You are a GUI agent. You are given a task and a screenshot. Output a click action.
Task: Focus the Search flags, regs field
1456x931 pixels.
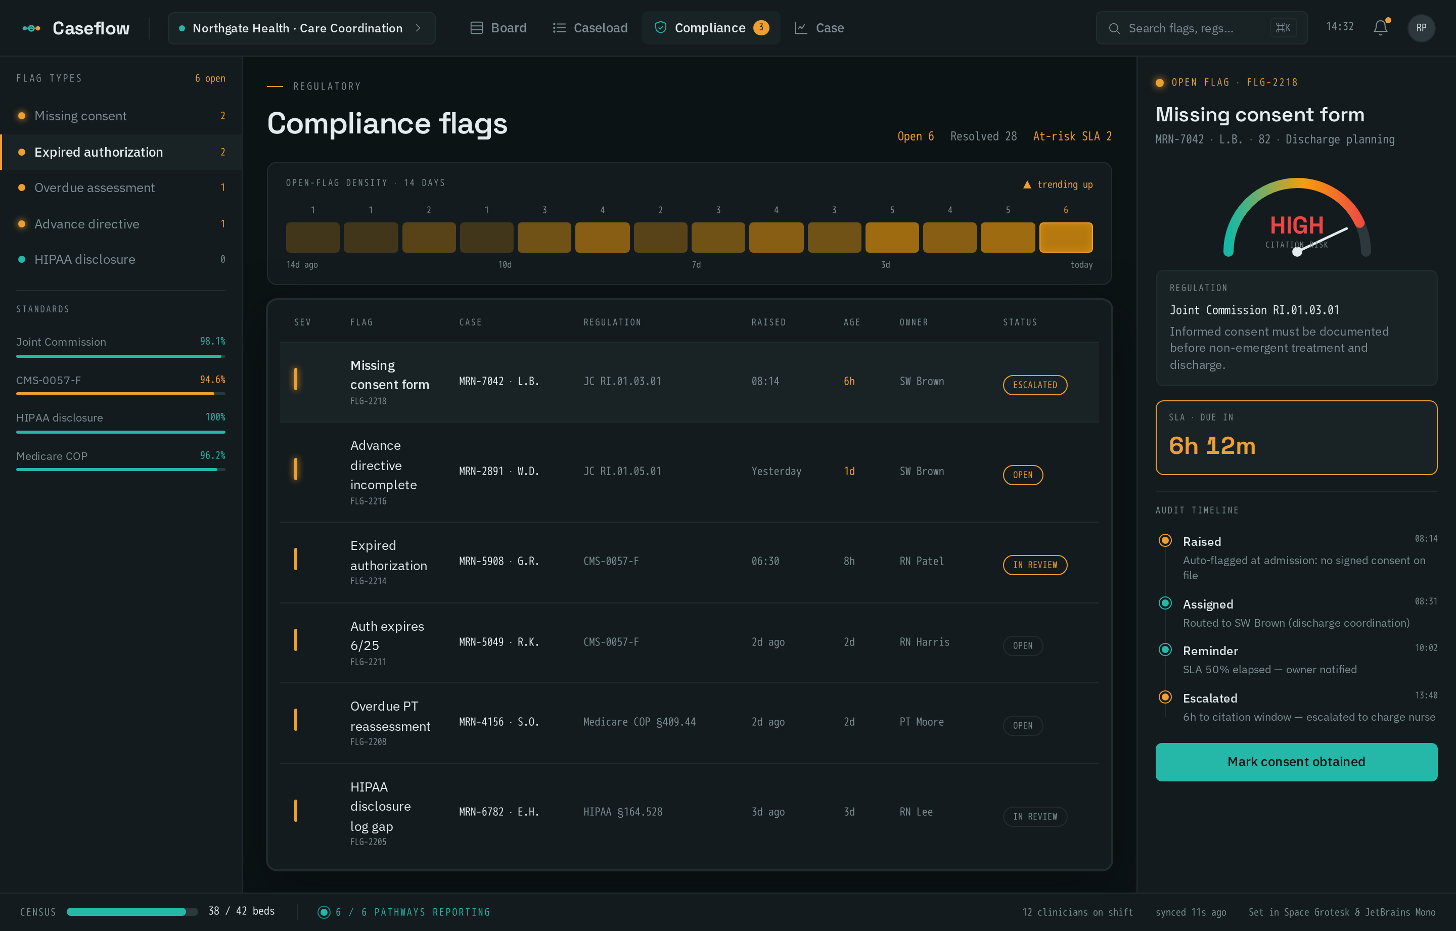[1201, 28]
